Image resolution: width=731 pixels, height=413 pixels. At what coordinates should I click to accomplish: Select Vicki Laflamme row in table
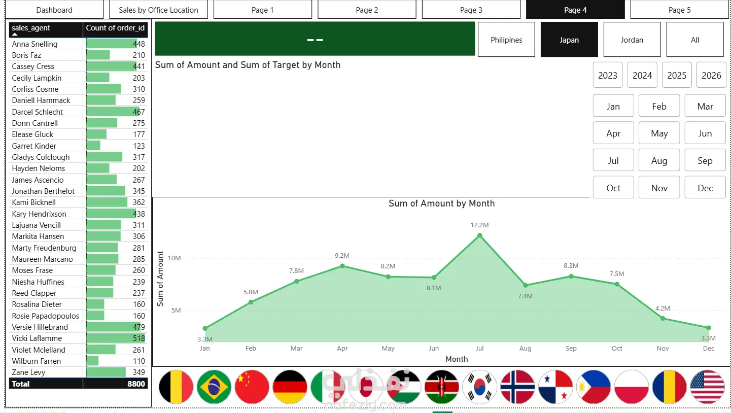(x=79, y=338)
